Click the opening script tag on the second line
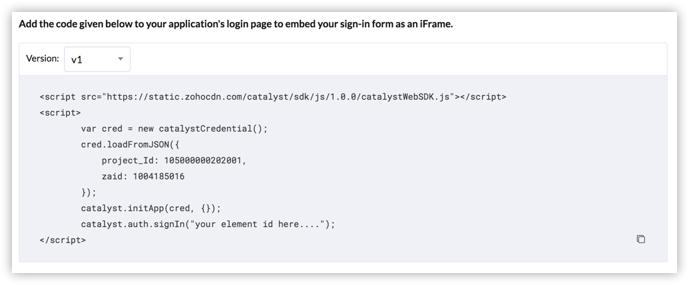The width and height of the screenshot is (689, 285). pos(60,113)
